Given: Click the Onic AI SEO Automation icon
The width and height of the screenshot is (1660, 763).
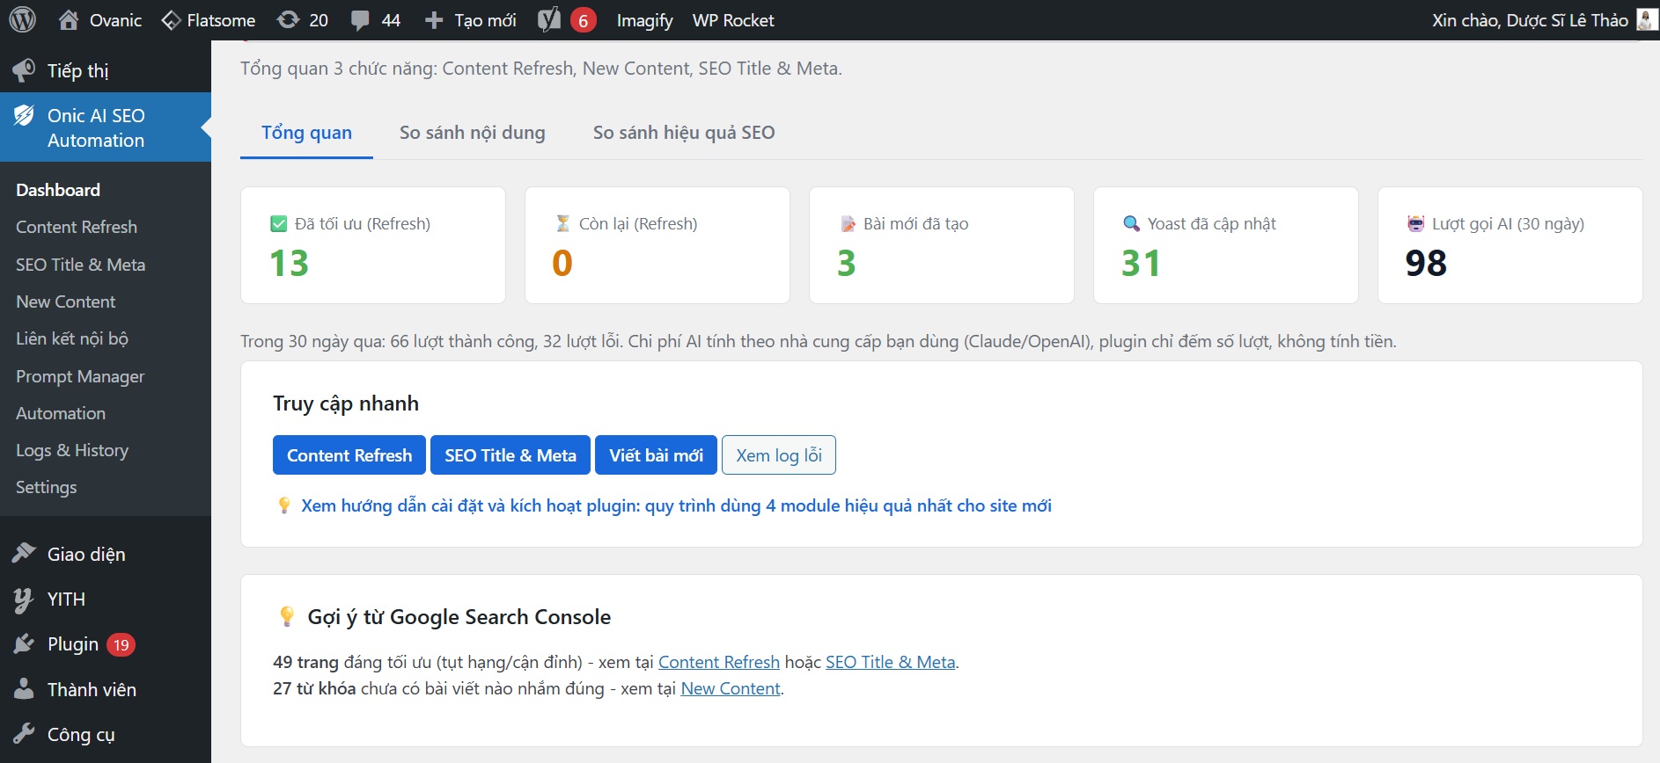Looking at the screenshot, I should pyautogui.click(x=24, y=115).
